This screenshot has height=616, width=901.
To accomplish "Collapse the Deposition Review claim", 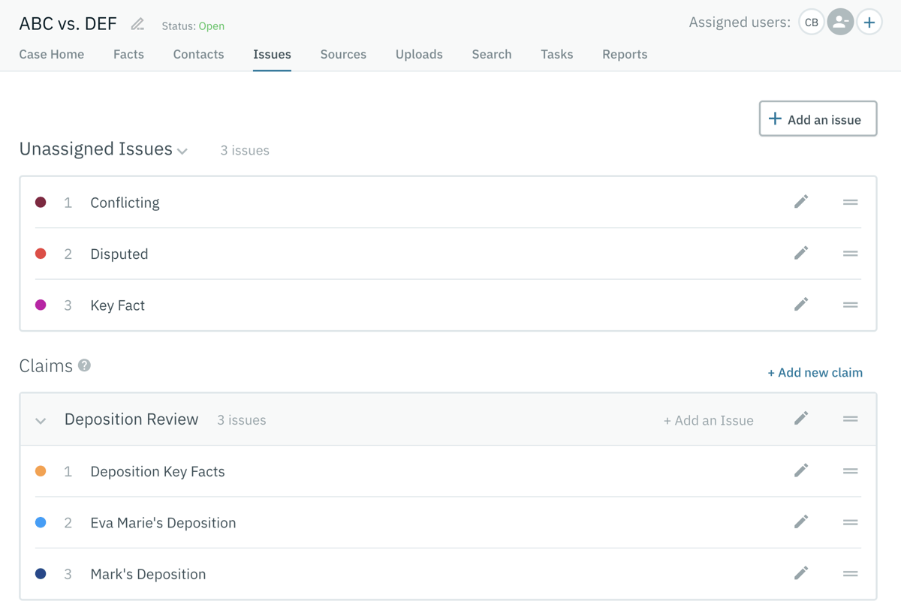I will click(x=41, y=420).
